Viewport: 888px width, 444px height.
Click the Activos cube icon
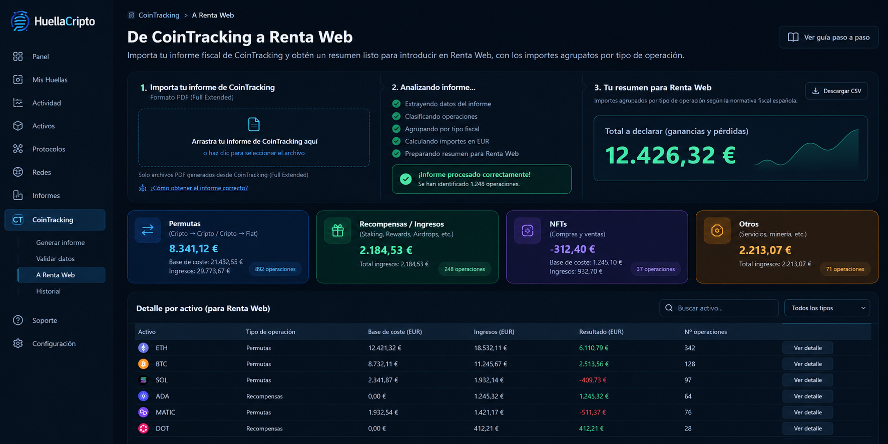pos(18,126)
